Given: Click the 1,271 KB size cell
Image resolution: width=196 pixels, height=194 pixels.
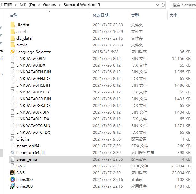Looking at the screenshot, I should click(x=183, y=125).
